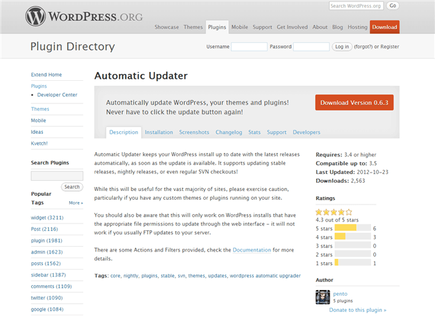Screen dimensions: 435x316
Task: Switch to the Changelog tab
Action: click(x=228, y=133)
